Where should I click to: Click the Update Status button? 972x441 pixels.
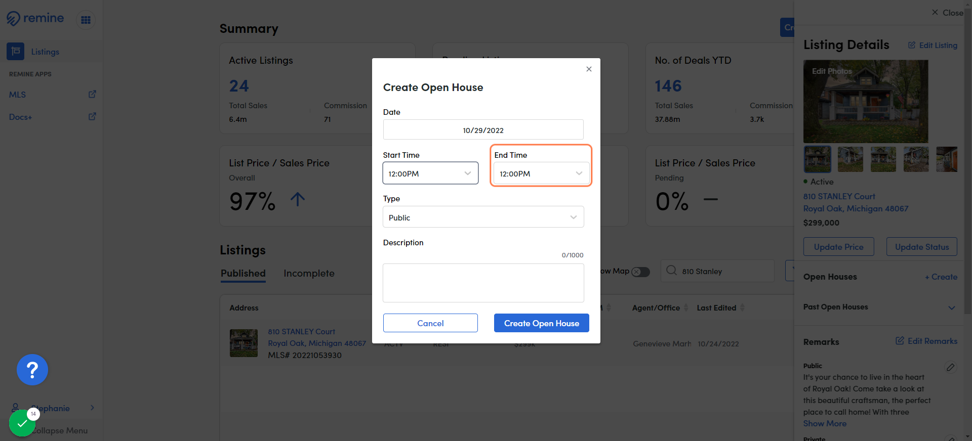tap(921, 247)
